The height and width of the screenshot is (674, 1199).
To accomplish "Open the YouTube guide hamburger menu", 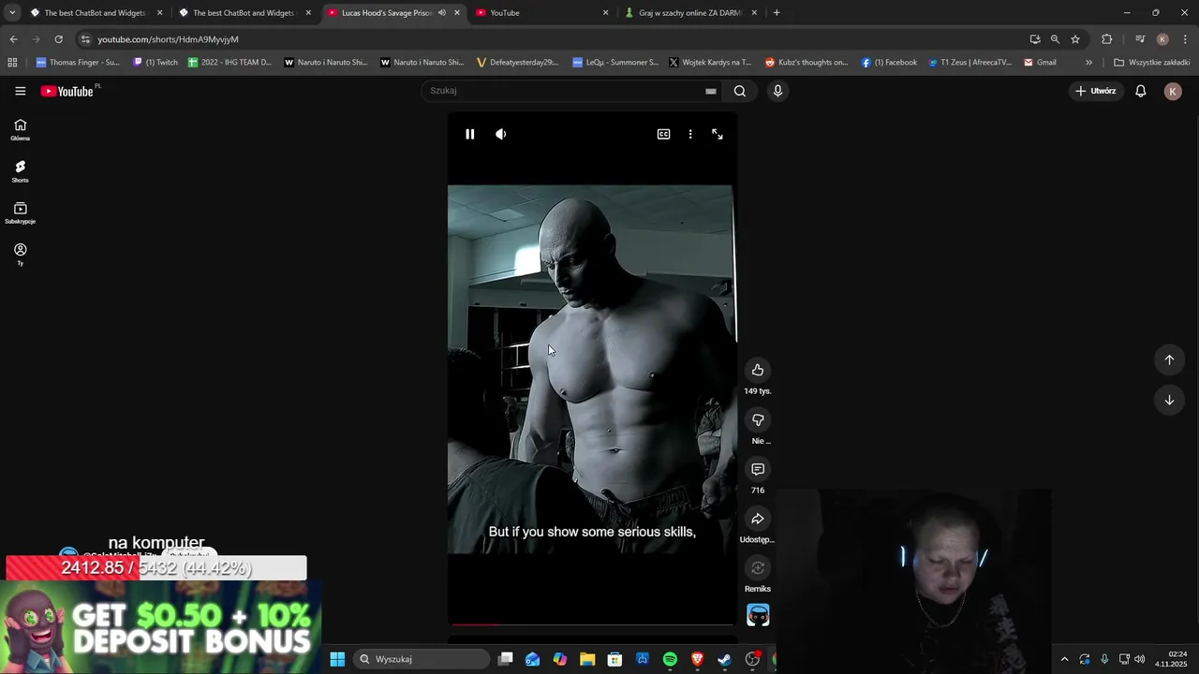I will point(21,91).
